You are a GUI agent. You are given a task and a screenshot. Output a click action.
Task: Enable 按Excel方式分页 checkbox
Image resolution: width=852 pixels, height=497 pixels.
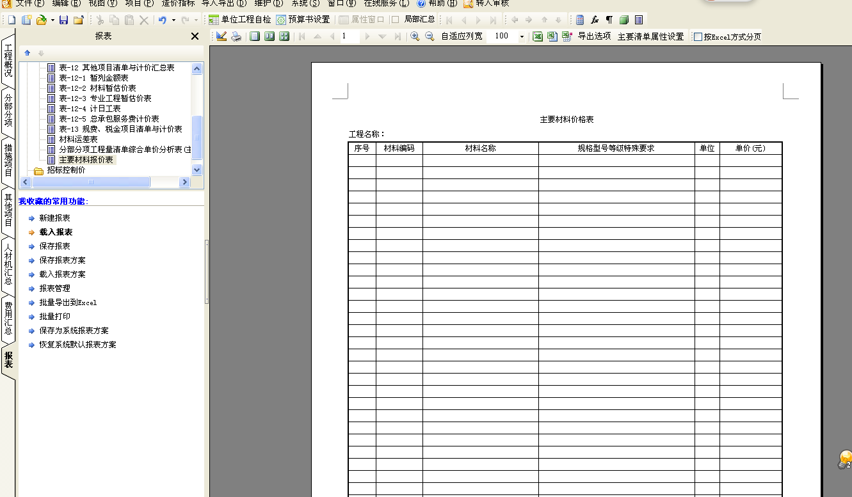point(698,37)
